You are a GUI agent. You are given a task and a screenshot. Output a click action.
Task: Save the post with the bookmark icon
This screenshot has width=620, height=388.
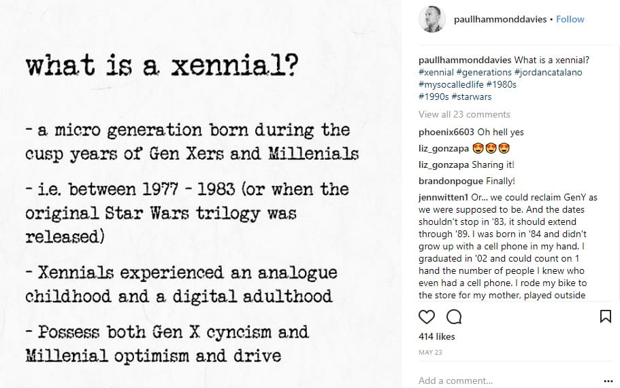click(x=606, y=317)
